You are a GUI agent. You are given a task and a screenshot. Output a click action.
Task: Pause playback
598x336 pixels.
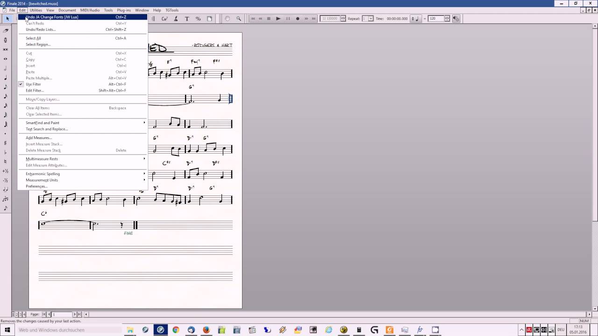(x=288, y=19)
